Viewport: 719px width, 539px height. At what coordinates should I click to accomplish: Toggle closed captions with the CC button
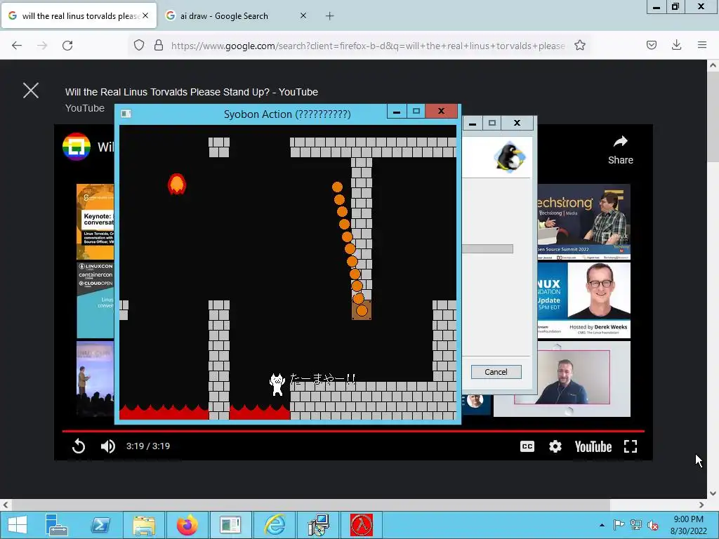[527, 446]
